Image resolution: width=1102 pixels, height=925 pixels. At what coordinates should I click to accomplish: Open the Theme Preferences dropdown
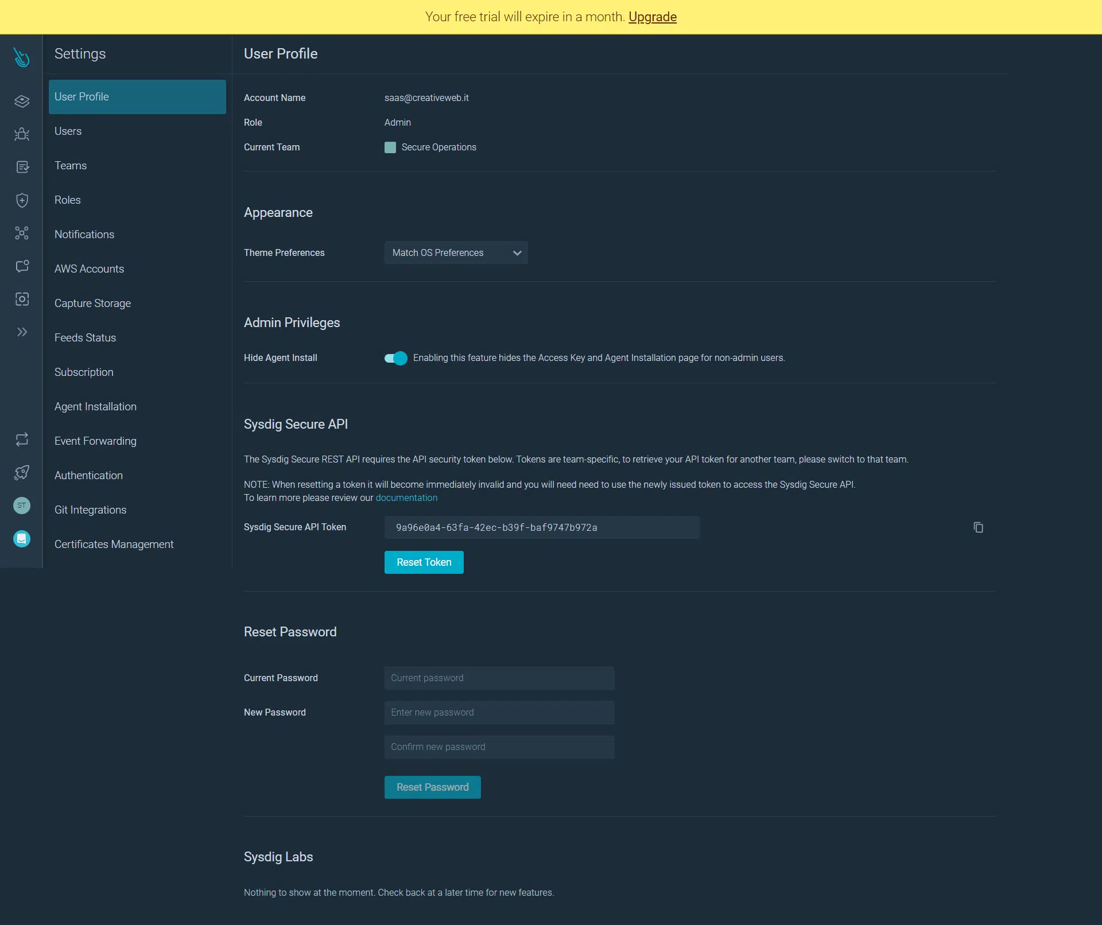pos(456,253)
